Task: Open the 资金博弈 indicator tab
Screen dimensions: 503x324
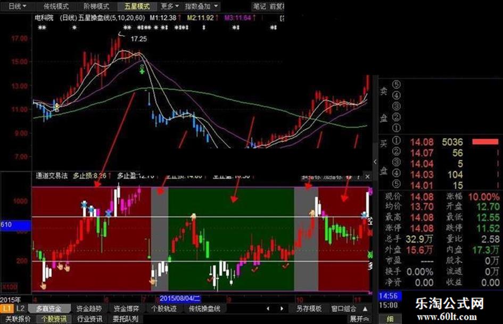Action: (x=126, y=309)
